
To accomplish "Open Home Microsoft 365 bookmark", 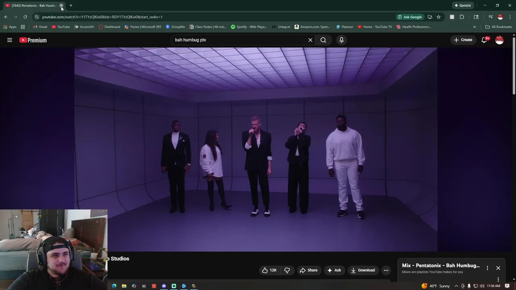I will pos(143,27).
